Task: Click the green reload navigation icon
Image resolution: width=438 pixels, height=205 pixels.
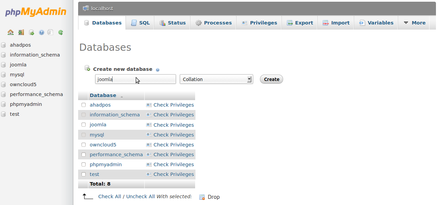Action: coord(61,32)
